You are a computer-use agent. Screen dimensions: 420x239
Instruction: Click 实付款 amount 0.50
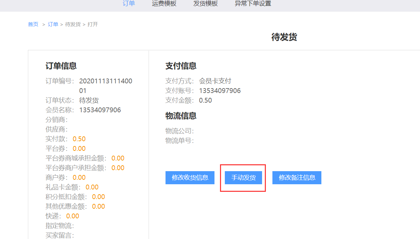tap(79, 139)
